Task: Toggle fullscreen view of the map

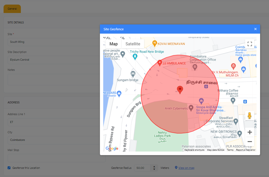Action: point(249,44)
